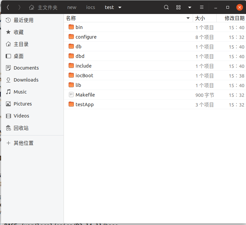The image size is (246, 225).
Task: Go back with the left arrow
Action: (8, 7)
